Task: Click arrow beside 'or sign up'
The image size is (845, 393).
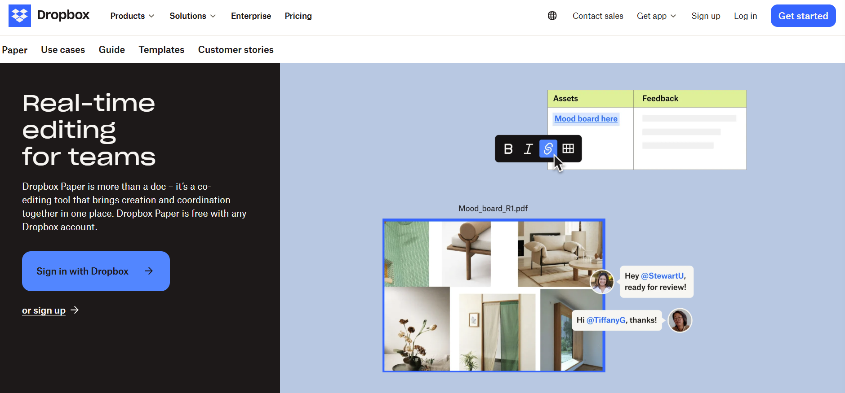Action: tap(75, 310)
